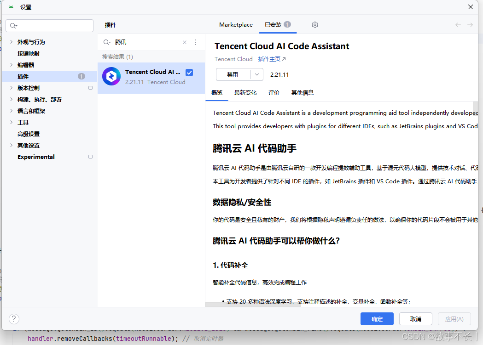Screen dimensions: 483x345
Task: Select 高级设置 in the settings tree
Action: (x=29, y=134)
